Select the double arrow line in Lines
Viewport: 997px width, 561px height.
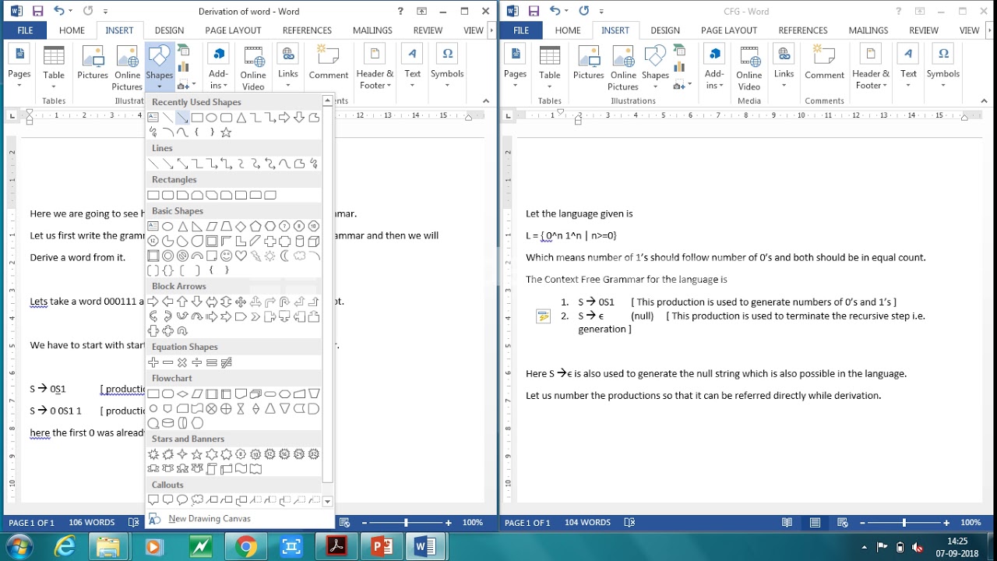point(182,164)
